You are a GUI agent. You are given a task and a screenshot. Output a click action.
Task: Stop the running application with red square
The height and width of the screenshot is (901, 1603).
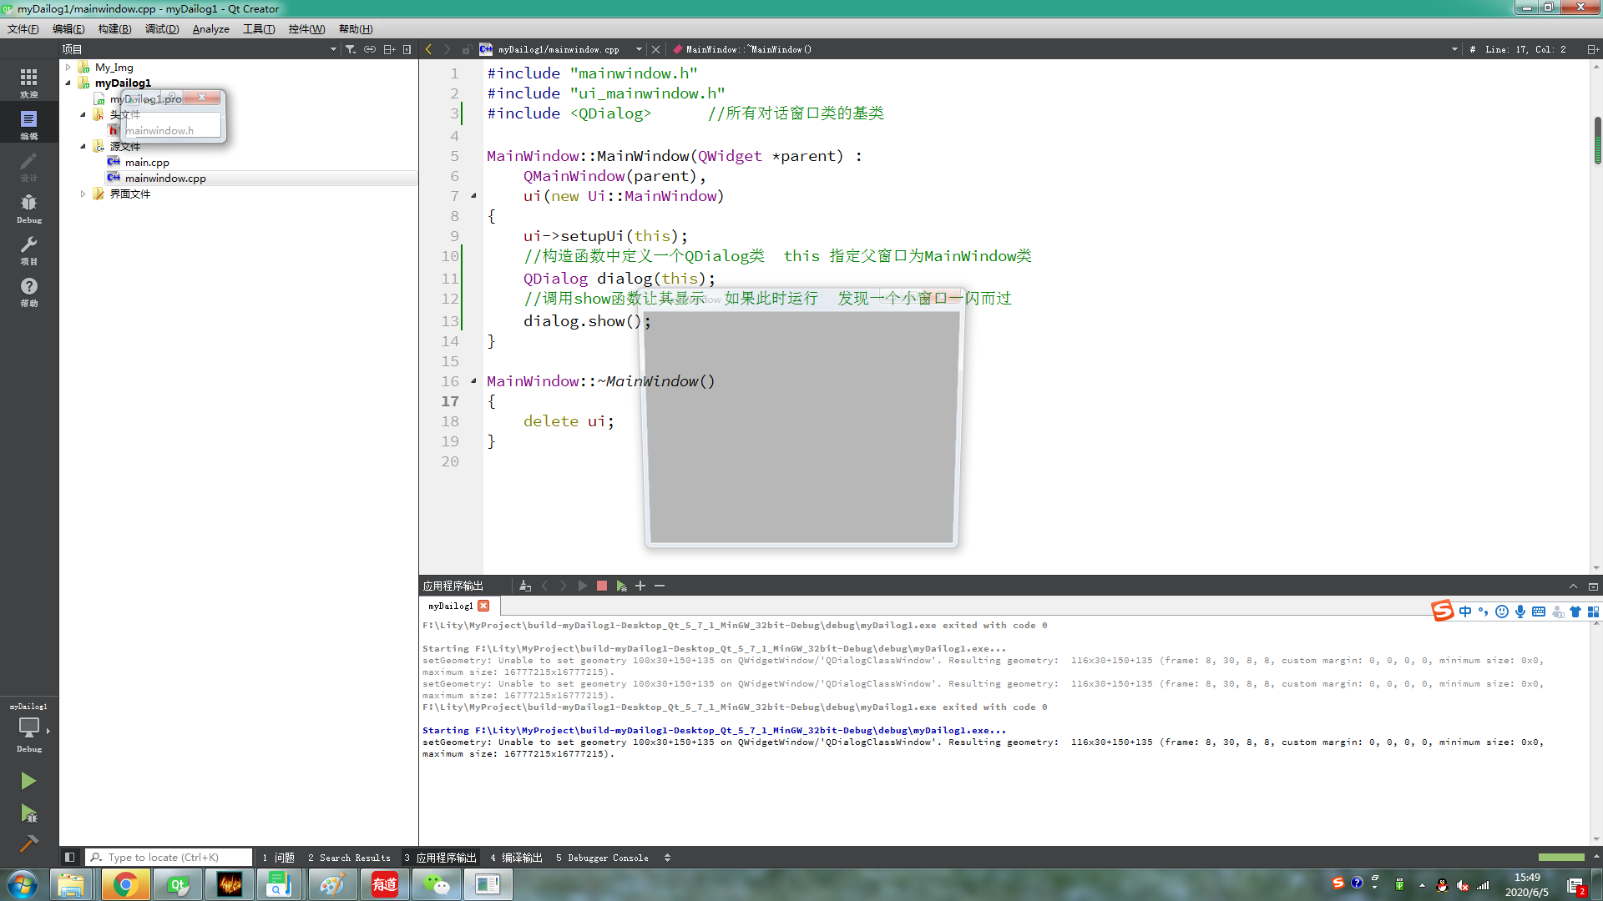pos(601,586)
